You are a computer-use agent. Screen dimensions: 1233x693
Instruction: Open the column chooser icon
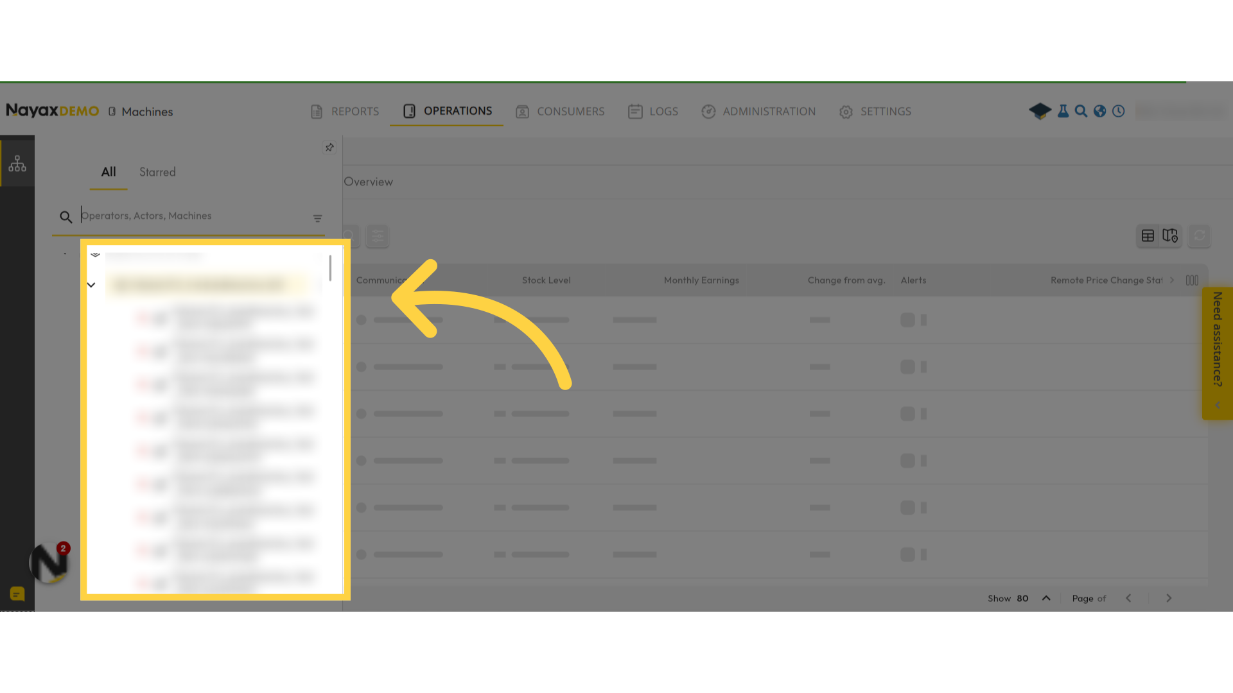(x=1192, y=280)
